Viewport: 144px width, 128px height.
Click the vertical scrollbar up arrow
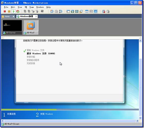[x=140, y=41]
